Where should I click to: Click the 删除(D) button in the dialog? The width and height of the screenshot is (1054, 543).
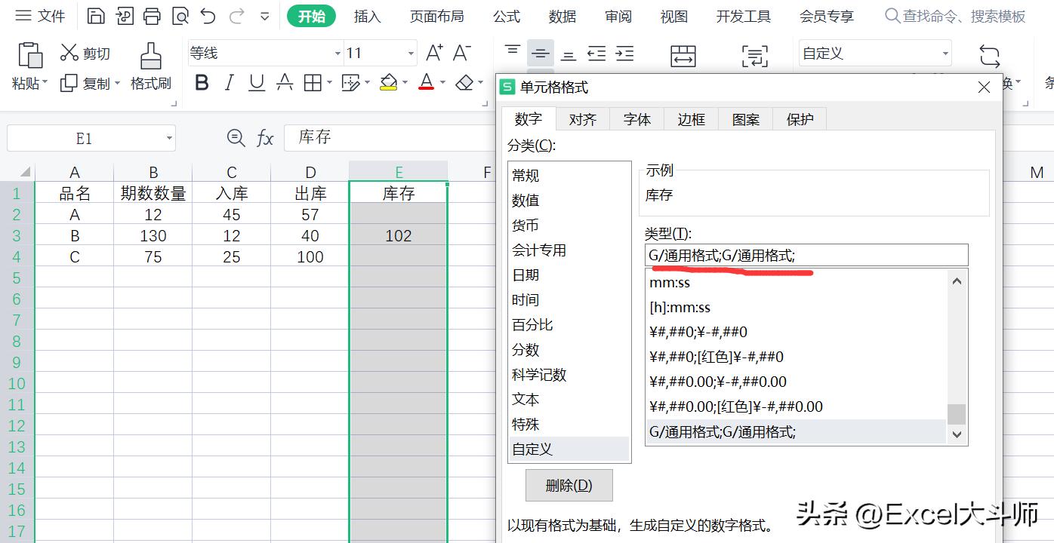pos(569,486)
